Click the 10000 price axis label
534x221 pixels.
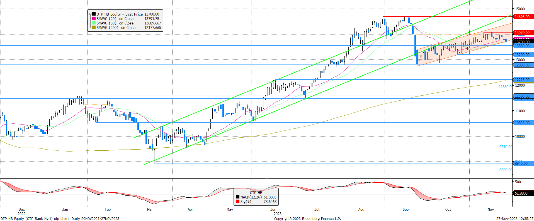(x=520, y=136)
